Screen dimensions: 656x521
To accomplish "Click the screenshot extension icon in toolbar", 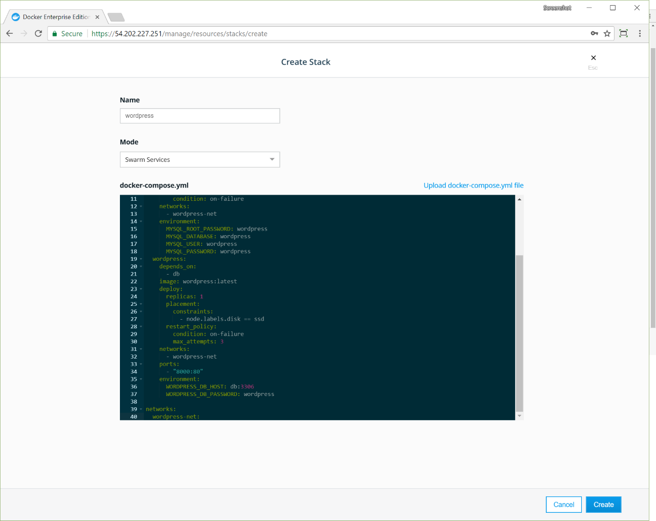I will (624, 33).
